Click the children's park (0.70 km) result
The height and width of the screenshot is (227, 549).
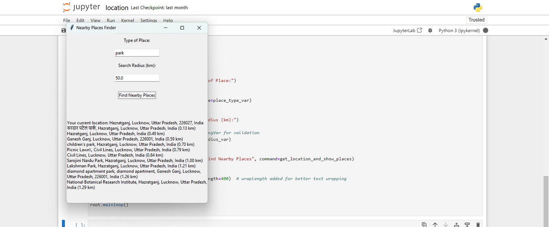tap(131, 144)
